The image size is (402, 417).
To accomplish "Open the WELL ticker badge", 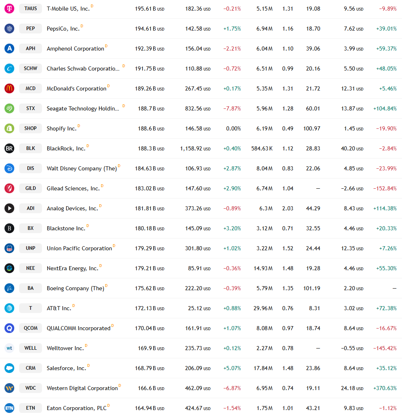I will pyautogui.click(x=31, y=348).
